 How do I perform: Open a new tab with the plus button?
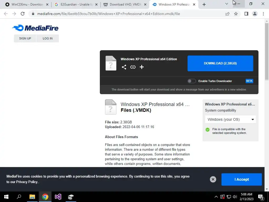click(x=204, y=4)
